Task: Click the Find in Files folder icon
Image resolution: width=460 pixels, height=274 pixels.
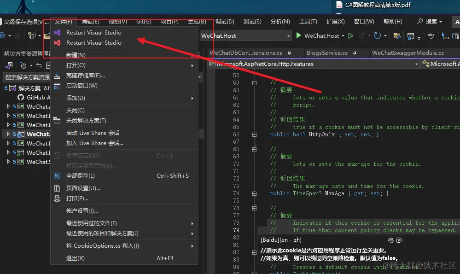Action: [397, 36]
